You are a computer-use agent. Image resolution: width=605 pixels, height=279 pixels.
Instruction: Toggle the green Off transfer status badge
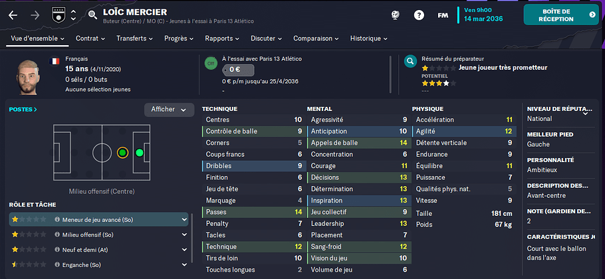coord(211,63)
